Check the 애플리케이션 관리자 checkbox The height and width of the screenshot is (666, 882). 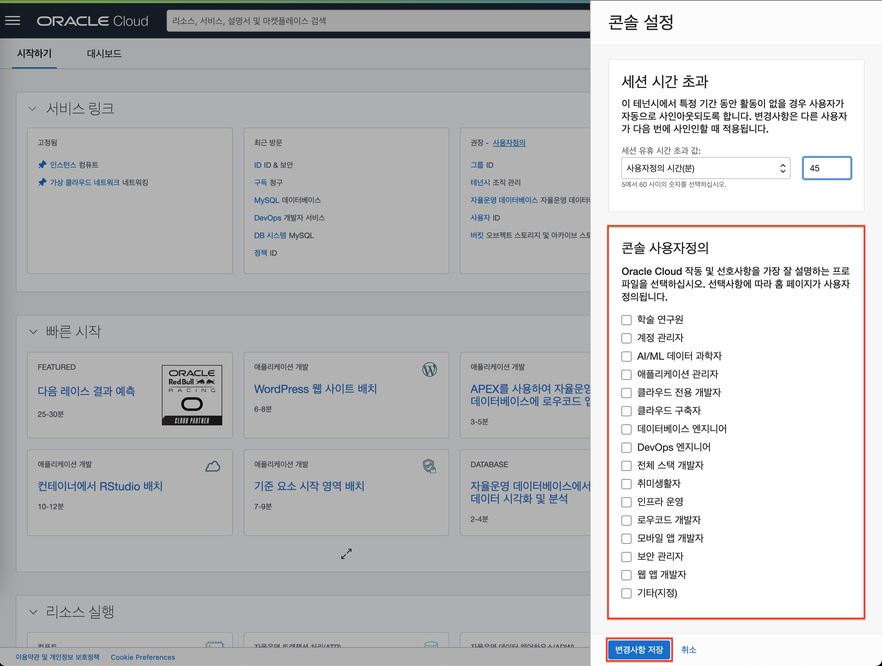[x=626, y=375]
